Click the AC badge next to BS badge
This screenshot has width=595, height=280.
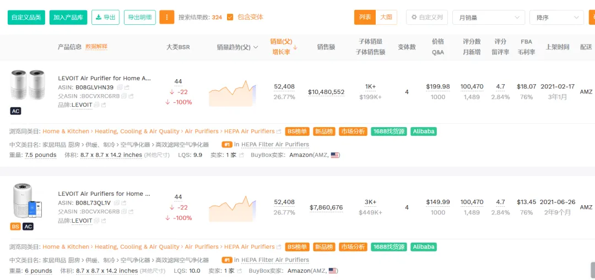[28, 227]
